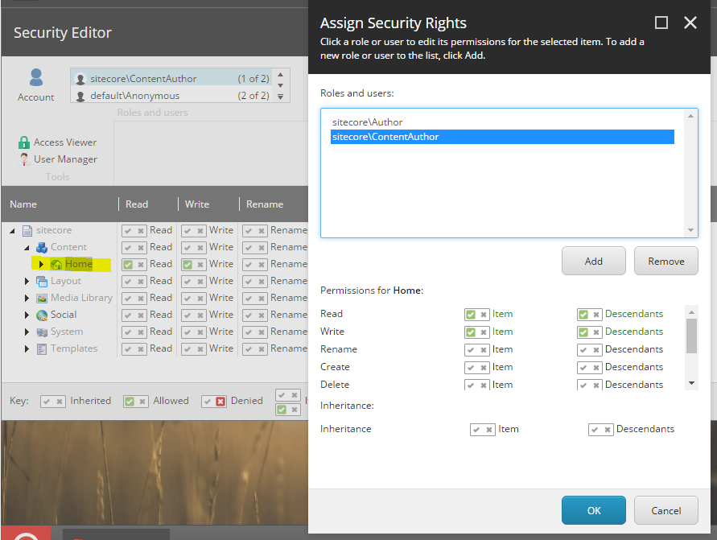Click the Name column header

(23, 204)
